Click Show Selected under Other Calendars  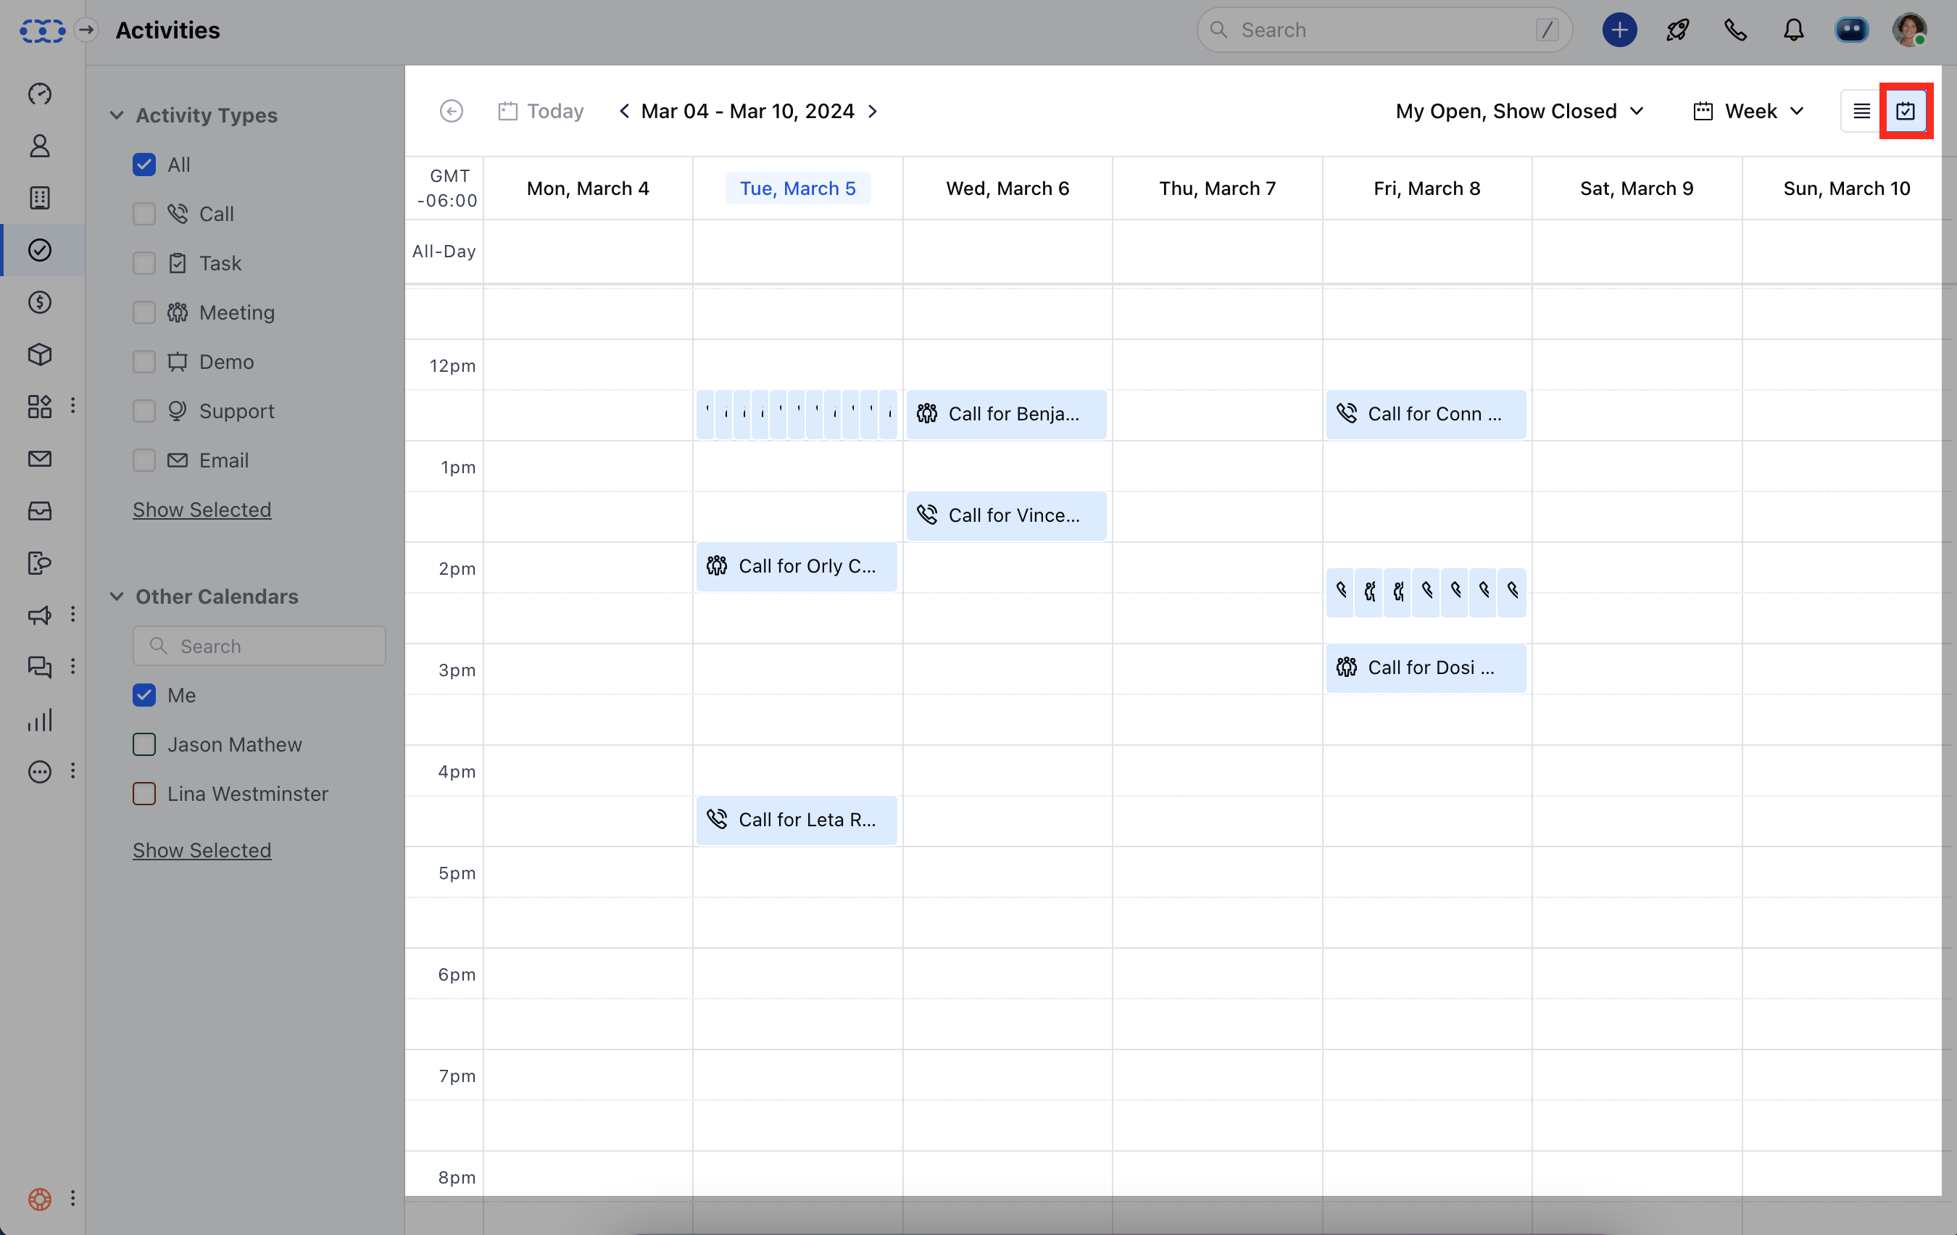(x=201, y=850)
